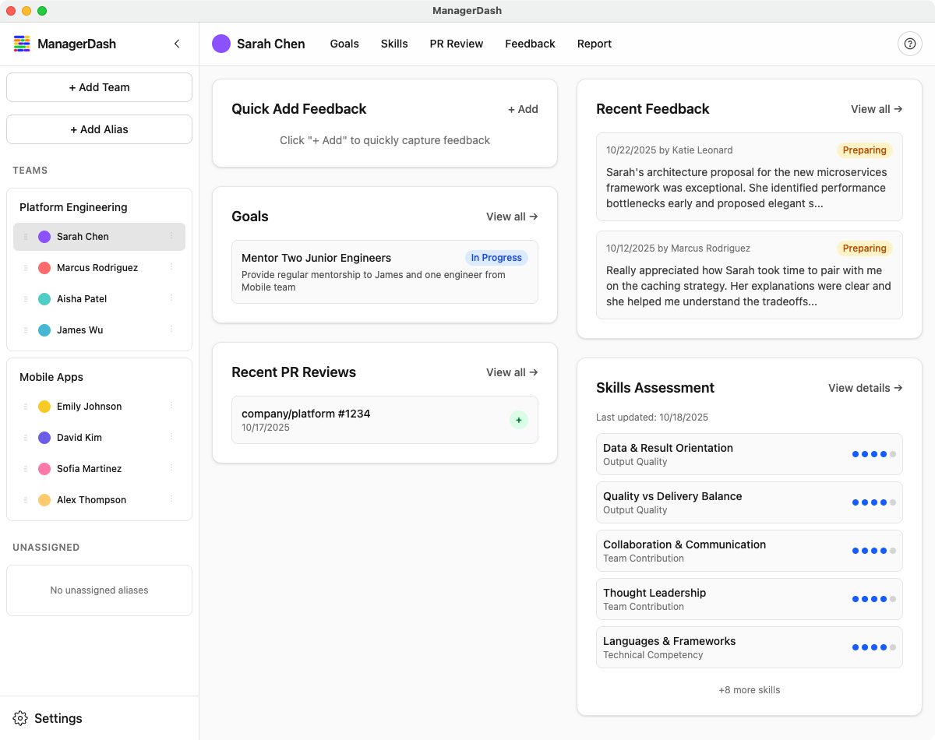
Task: Click Aisha Patel's teal avatar
Action: click(45, 298)
